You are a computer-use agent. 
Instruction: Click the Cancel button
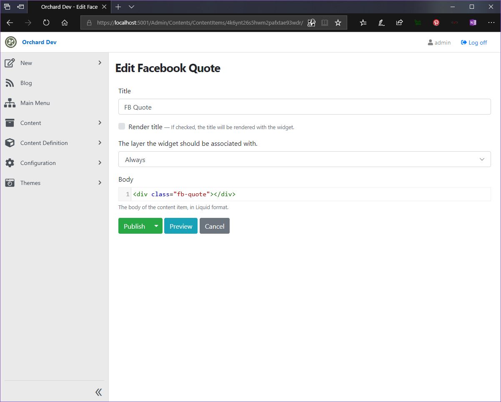pos(215,226)
